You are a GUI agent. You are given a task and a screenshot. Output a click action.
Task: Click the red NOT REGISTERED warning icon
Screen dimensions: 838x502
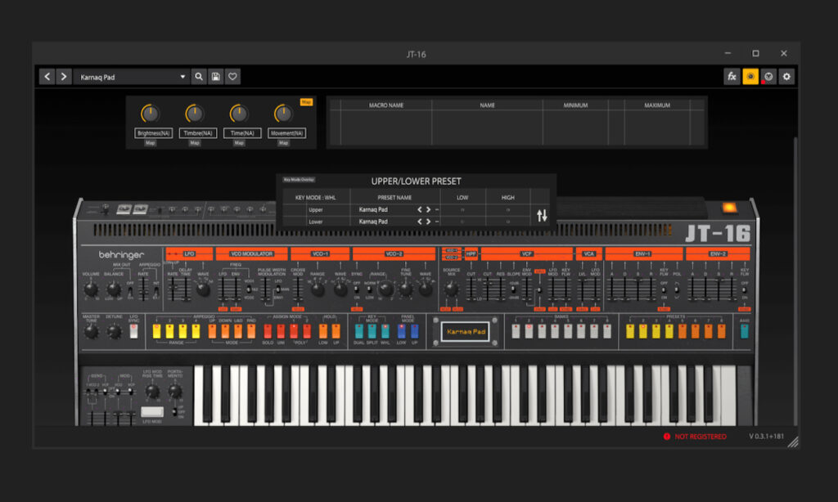[666, 437]
